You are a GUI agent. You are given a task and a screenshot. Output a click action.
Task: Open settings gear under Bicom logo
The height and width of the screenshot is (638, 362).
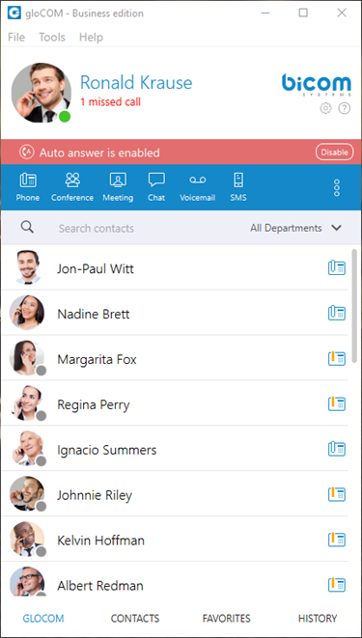pyautogui.click(x=325, y=108)
